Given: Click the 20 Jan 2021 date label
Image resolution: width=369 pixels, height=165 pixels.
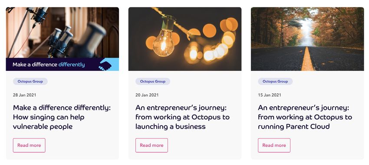Looking at the screenshot, I should pyautogui.click(x=147, y=95).
